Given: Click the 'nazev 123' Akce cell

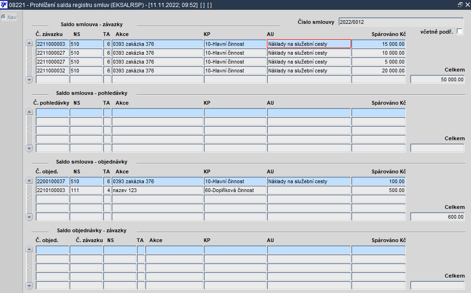Looking at the screenshot, I should click(x=157, y=190).
